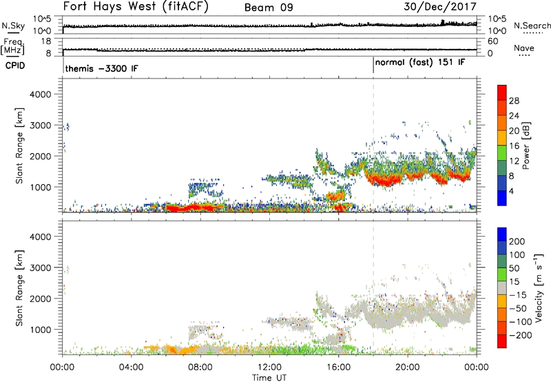Select the 'Freq. [MHz]' axis label
The image size is (551, 382).
tap(13, 47)
